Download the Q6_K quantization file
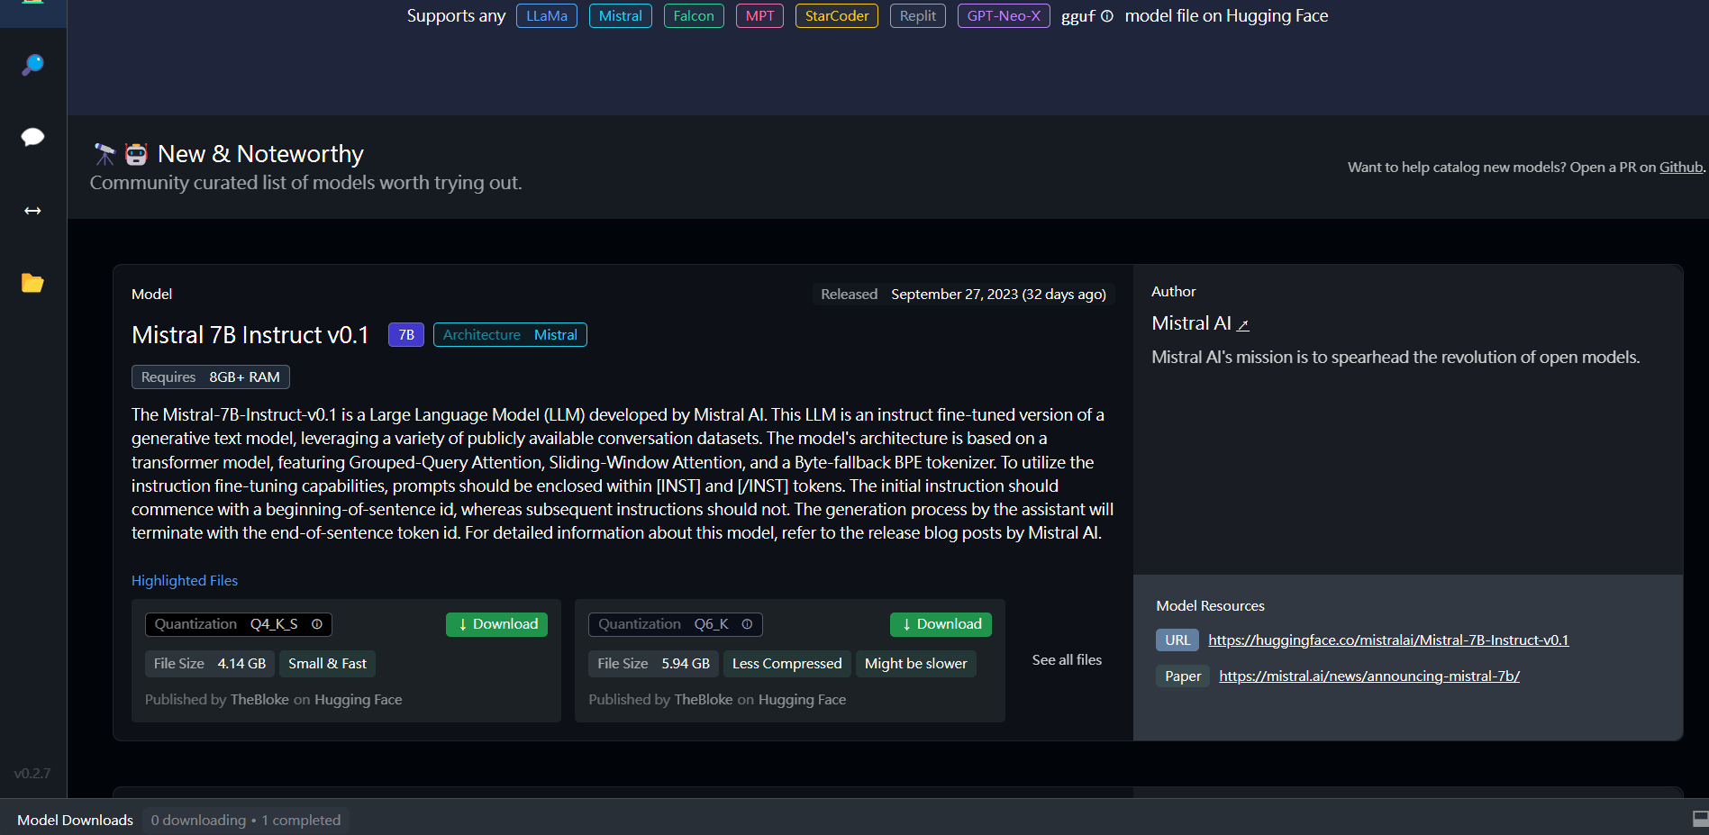Screen dimensions: 1709x835 pos(941,624)
